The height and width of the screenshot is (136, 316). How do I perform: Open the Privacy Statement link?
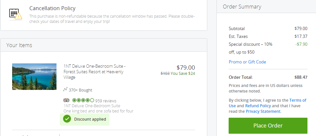(263, 111)
